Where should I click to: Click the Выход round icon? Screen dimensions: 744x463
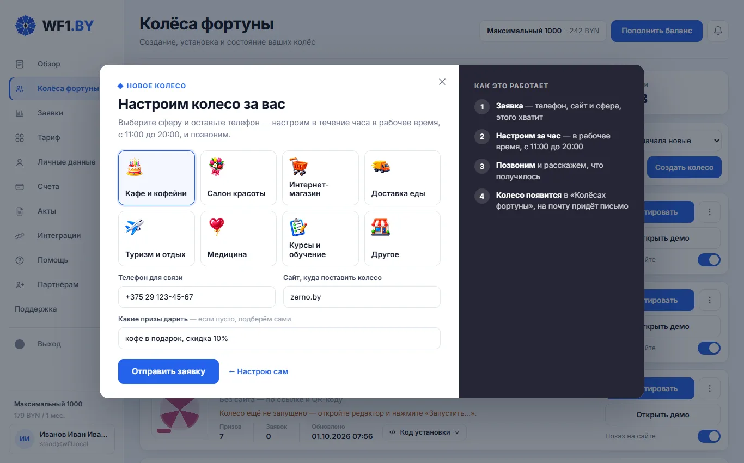tap(20, 344)
